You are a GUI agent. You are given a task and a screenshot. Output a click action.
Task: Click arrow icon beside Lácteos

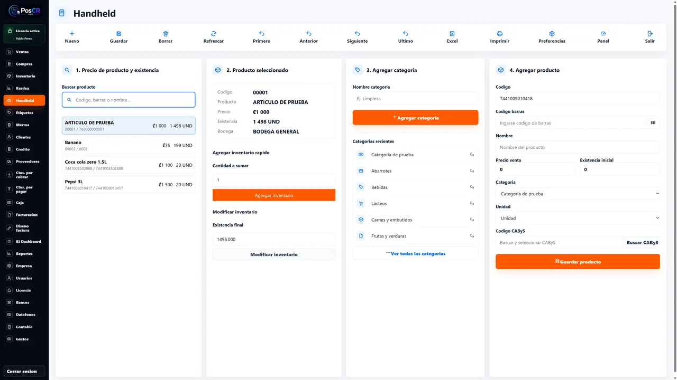pos(472,203)
